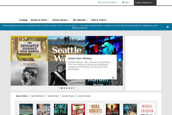Open the Clive Cussler book cover
This screenshot has height=115, width=172.
tap(44, 109)
